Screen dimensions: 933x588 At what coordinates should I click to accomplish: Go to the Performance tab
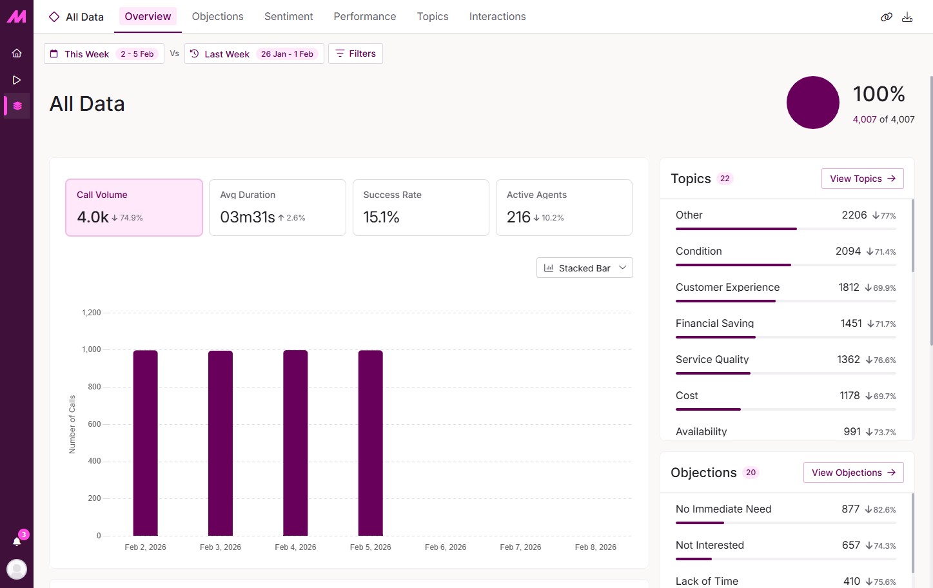(x=365, y=17)
